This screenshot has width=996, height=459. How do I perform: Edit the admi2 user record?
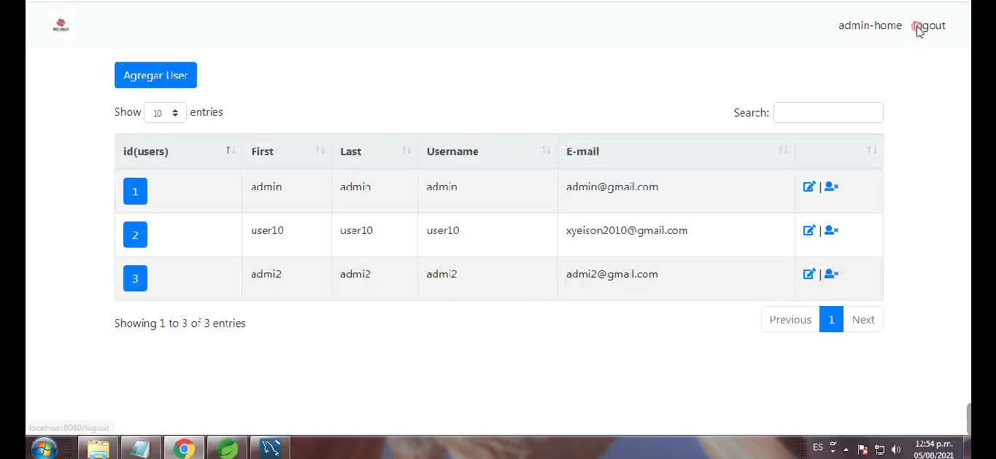coord(809,274)
